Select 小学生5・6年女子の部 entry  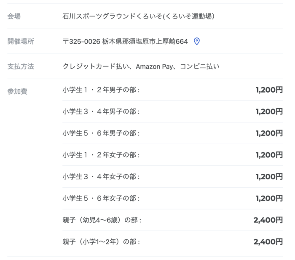(x=101, y=198)
